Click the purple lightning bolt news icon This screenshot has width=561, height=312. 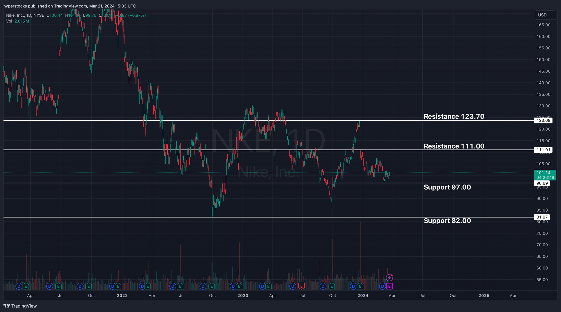pyautogui.click(x=389, y=278)
